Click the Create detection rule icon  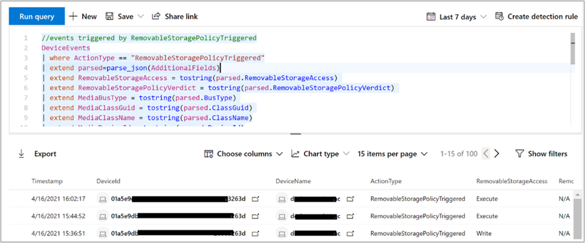click(499, 16)
